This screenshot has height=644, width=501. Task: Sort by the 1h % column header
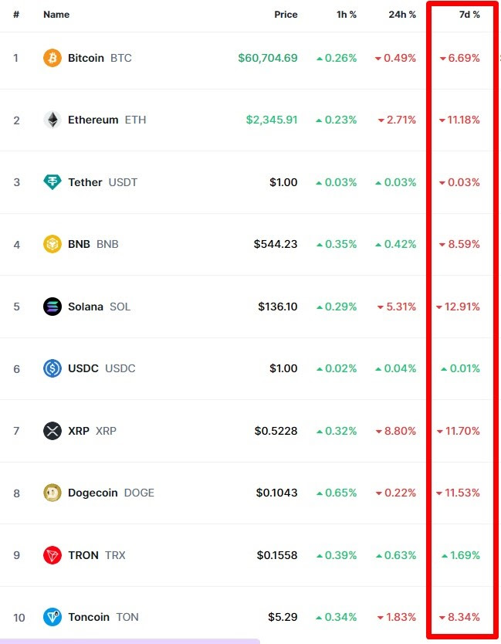pos(347,15)
